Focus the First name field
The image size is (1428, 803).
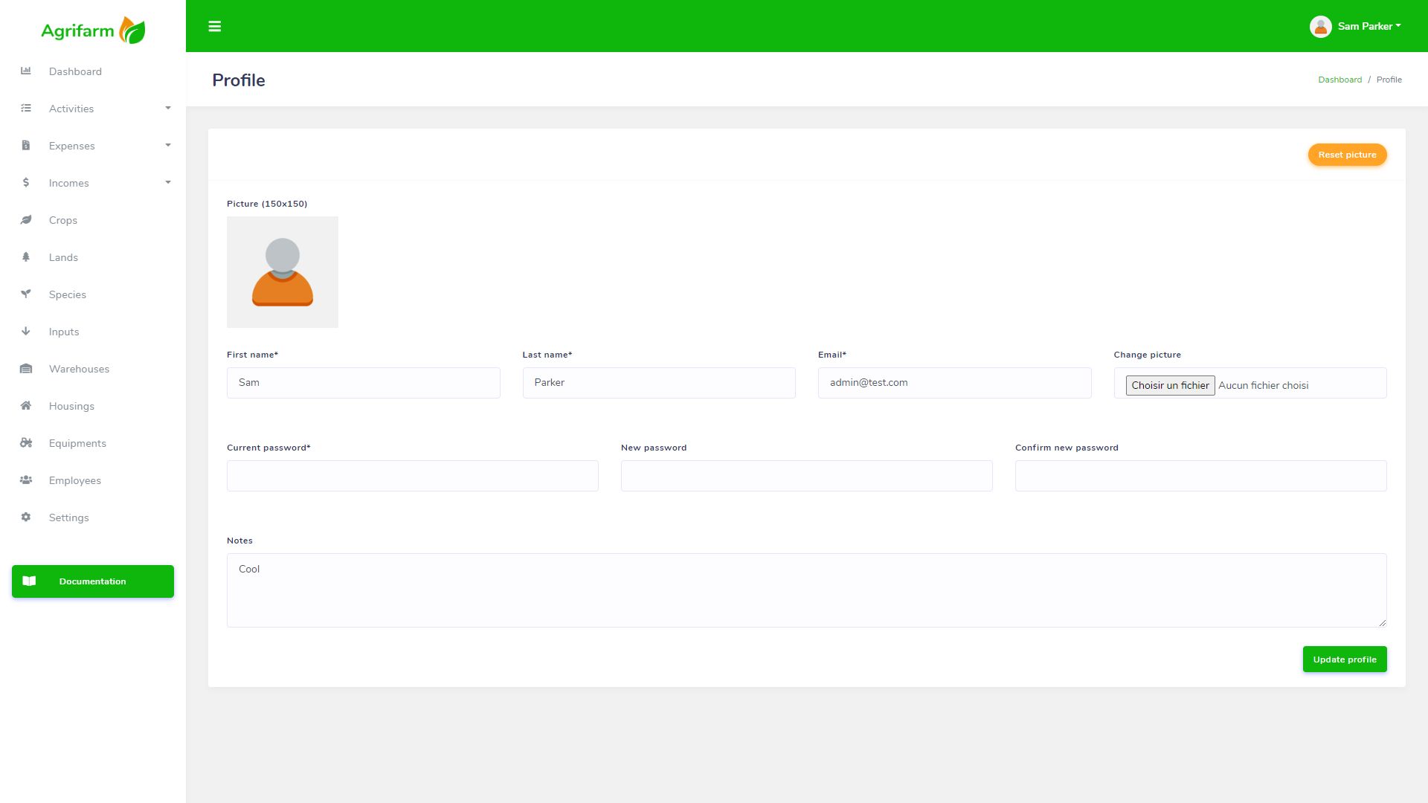[x=364, y=383]
